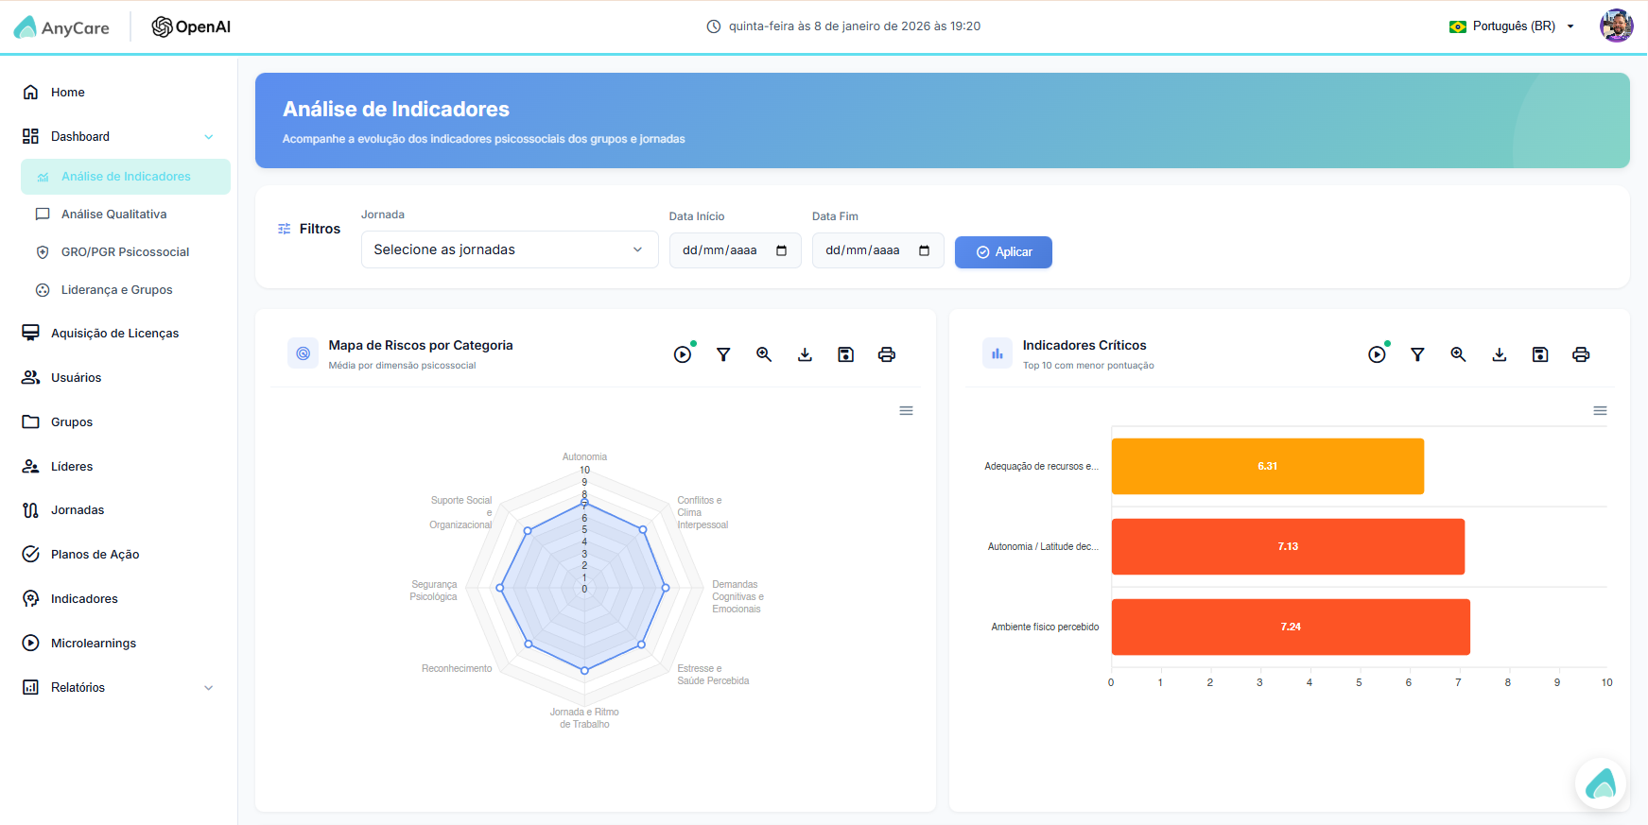Save the Indicadores Críticos chart
This screenshot has height=825, width=1648.
(1540, 354)
